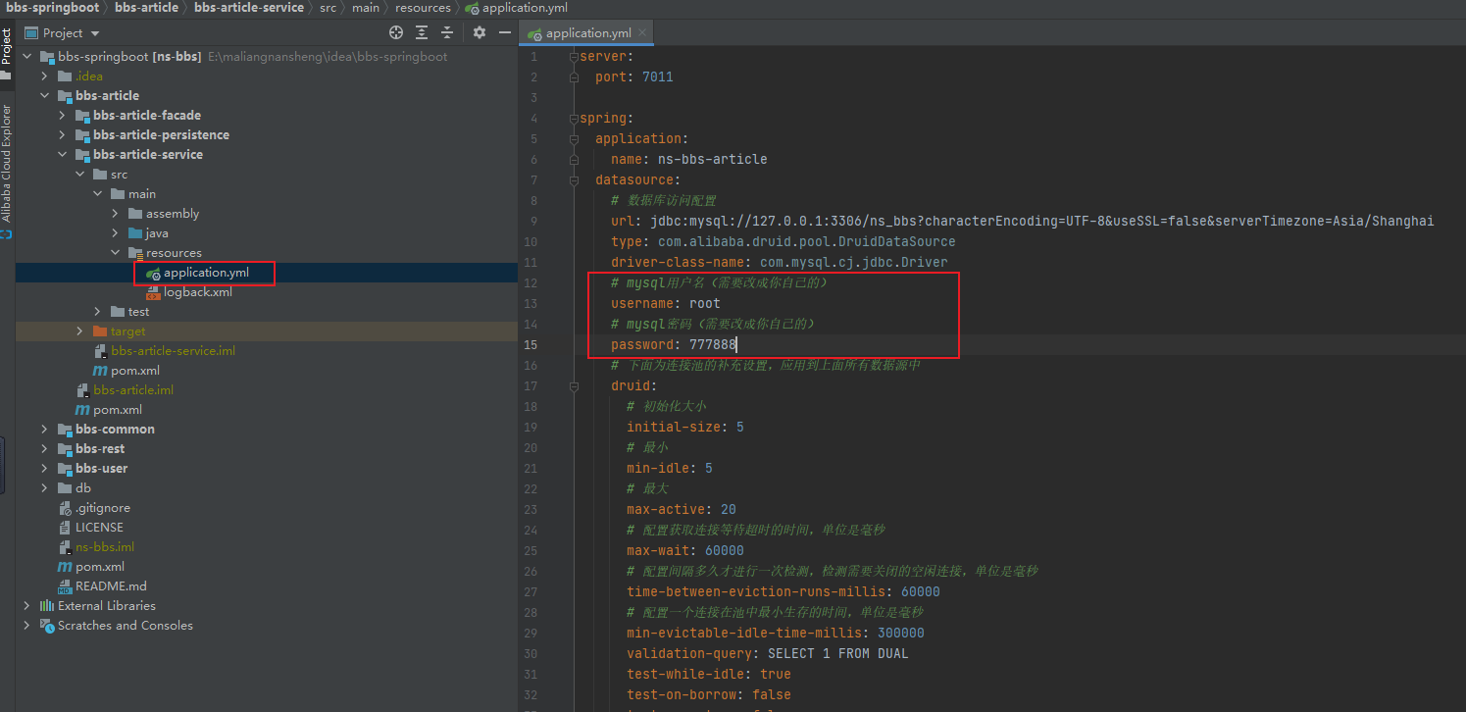Viewport: 1466px width, 712px height.
Task: Open logback.xml in the project tree
Action: tap(197, 292)
